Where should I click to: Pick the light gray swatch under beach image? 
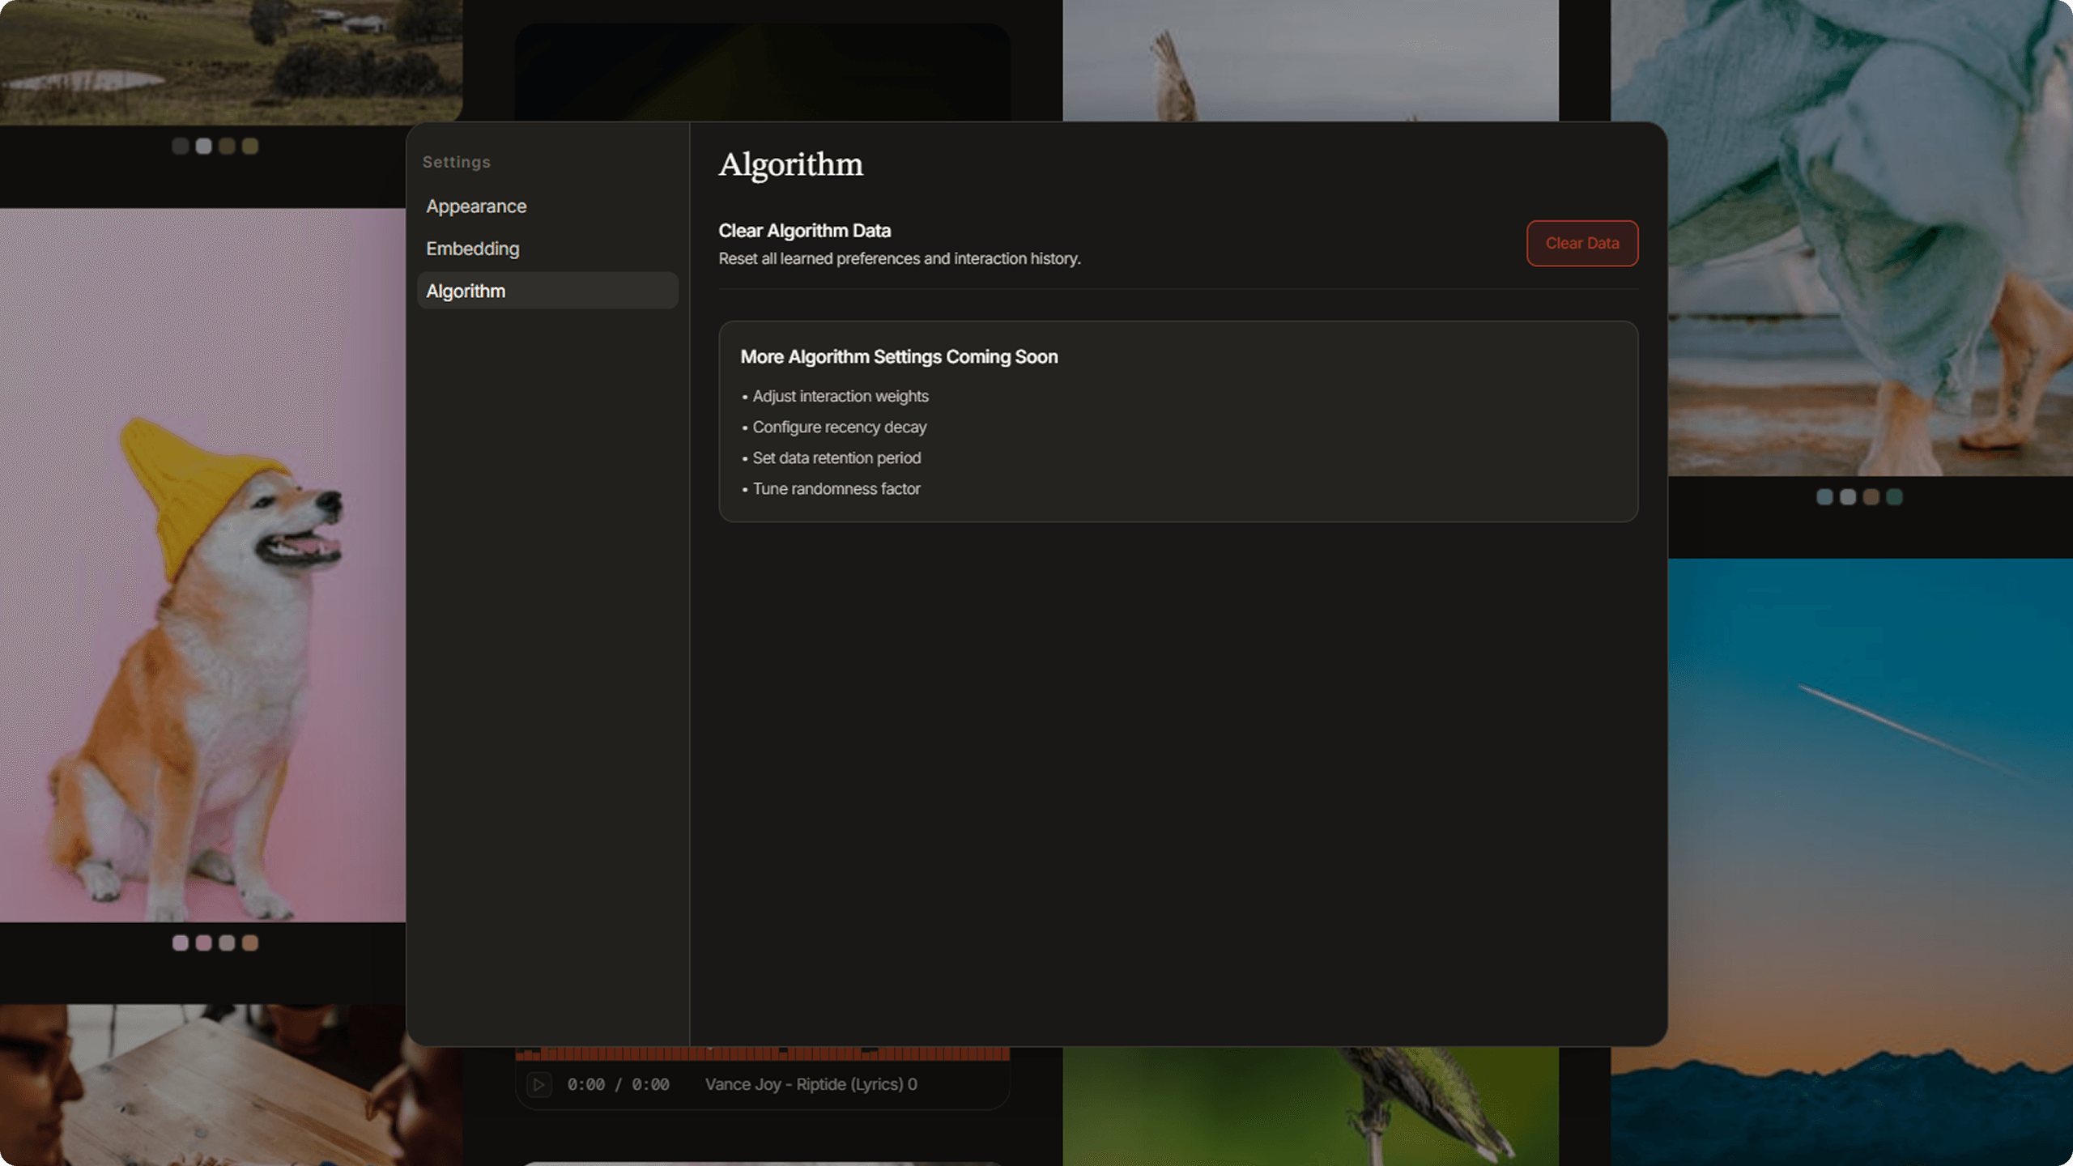tap(1848, 496)
